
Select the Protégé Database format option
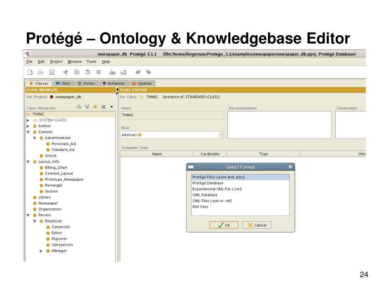[240, 183]
